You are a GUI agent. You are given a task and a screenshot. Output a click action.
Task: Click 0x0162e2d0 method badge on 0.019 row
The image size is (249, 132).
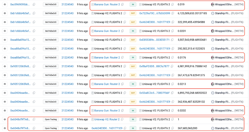click(x=51, y=4)
